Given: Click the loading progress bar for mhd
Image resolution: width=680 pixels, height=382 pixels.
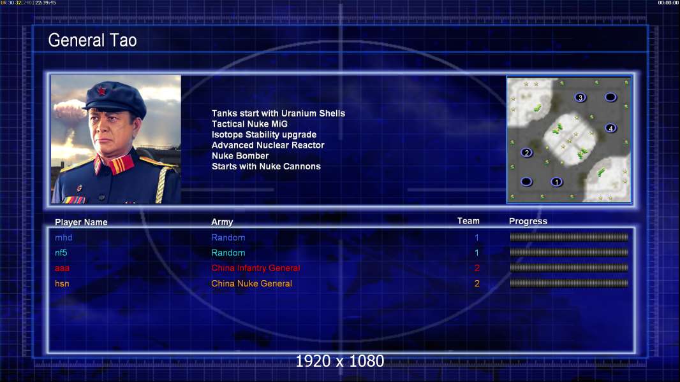Looking at the screenshot, I should [569, 237].
